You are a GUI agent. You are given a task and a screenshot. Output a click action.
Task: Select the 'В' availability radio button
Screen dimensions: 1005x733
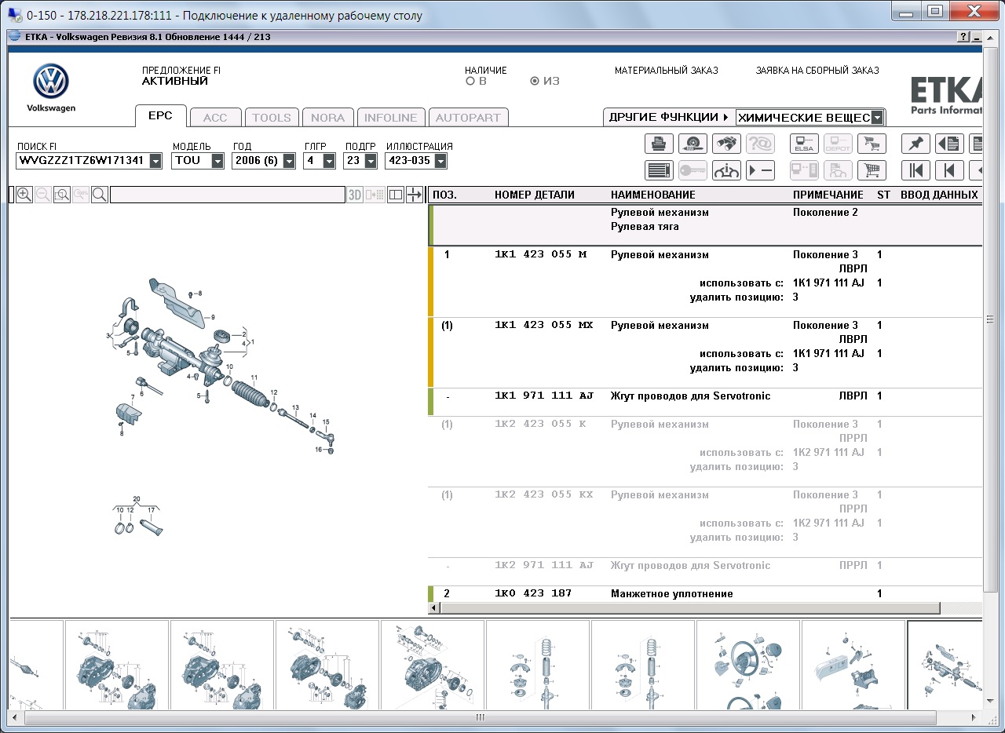[470, 81]
